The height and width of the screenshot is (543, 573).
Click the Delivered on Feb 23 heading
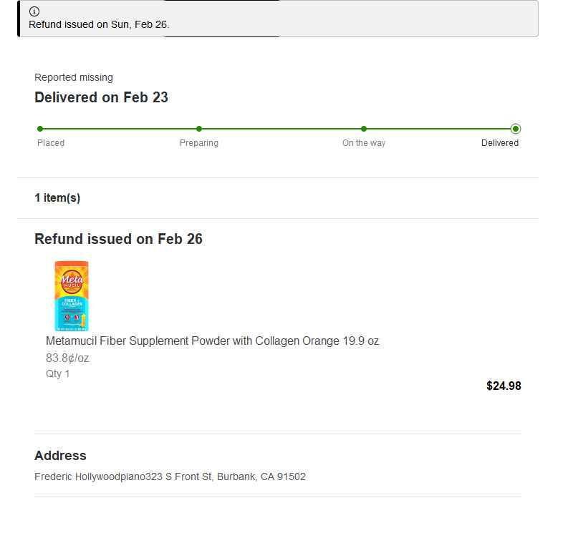101,97
